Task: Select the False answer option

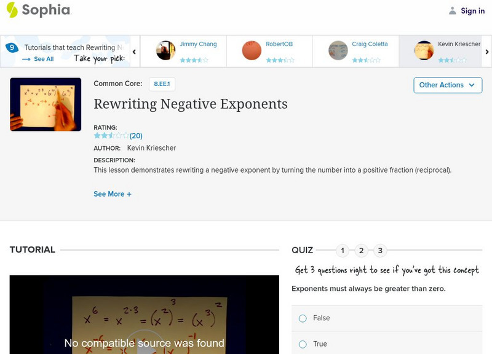Action: coord(302,318)
